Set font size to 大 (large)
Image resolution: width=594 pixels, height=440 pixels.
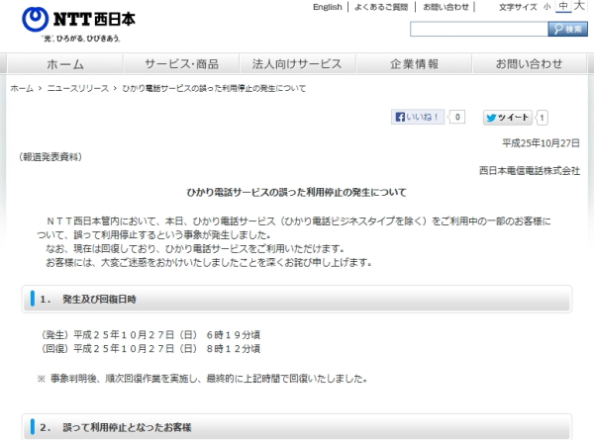580,7
